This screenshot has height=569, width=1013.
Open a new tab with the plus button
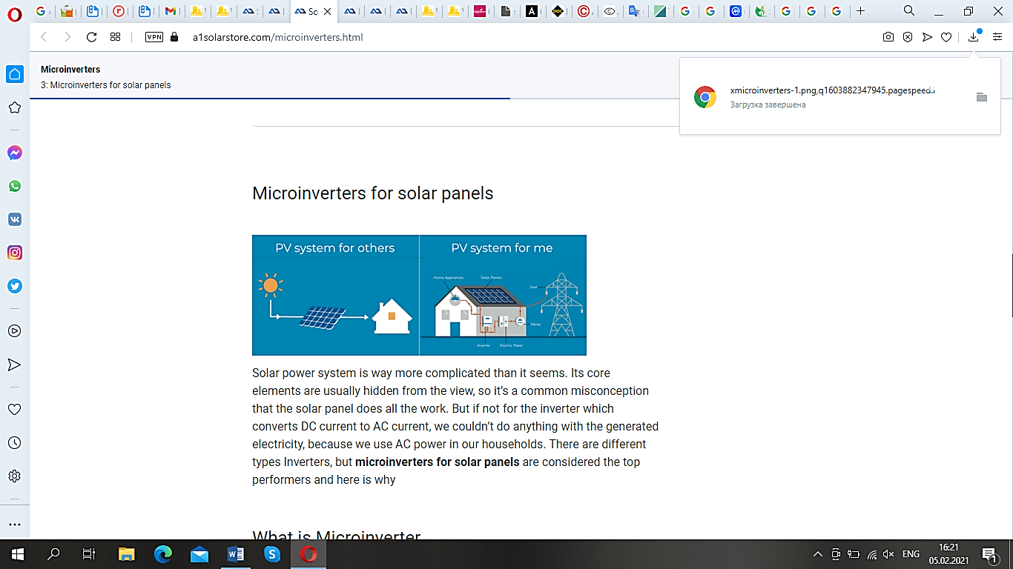pos(860,11)
